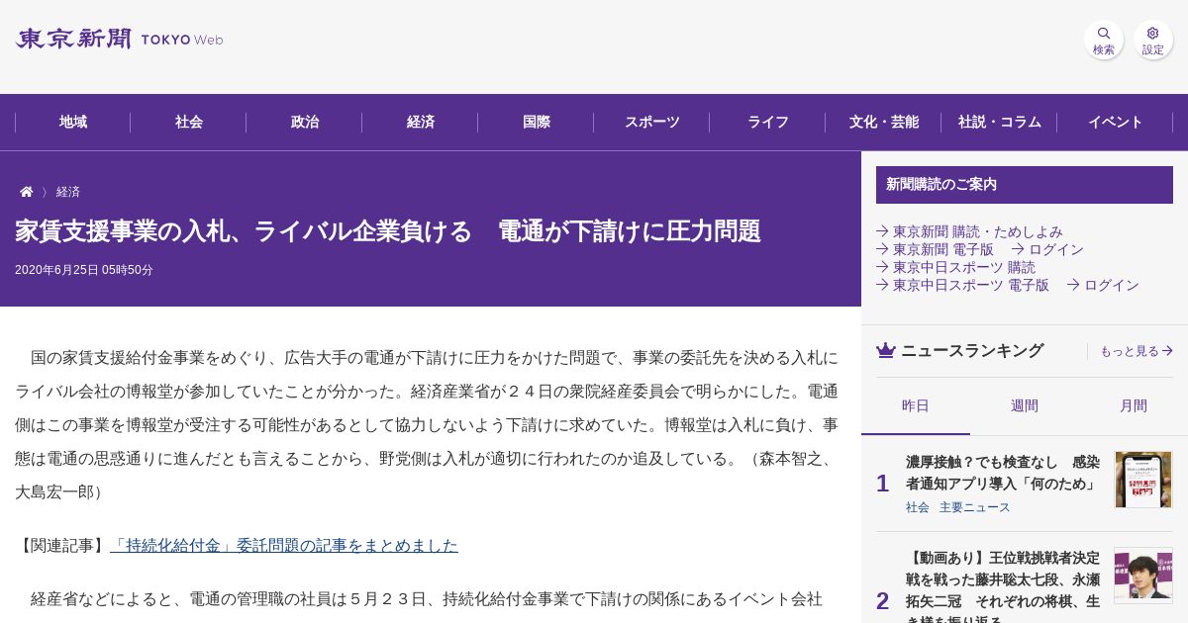1188x623 pixels.
Task: Open 東京中日スポーツ 購読 link
Action: click(x=955, y=267)
